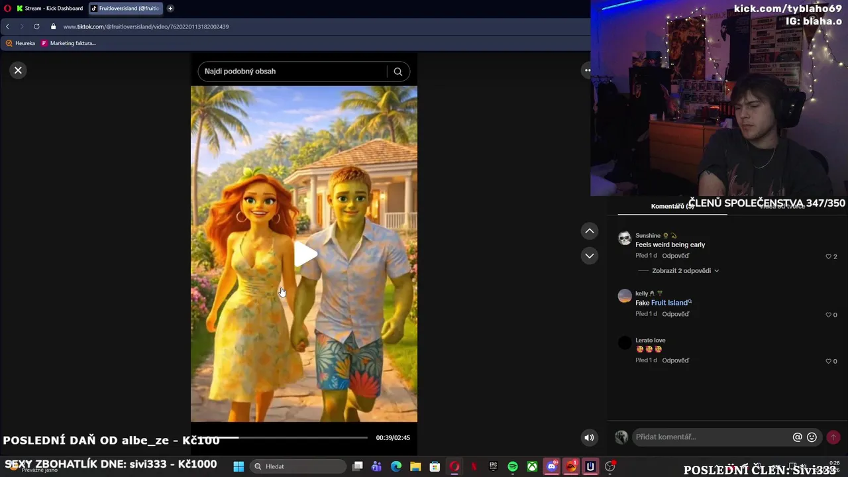Open a new browser tab with plus
This screenshot has width=848, height=477.
pos(170,9)
